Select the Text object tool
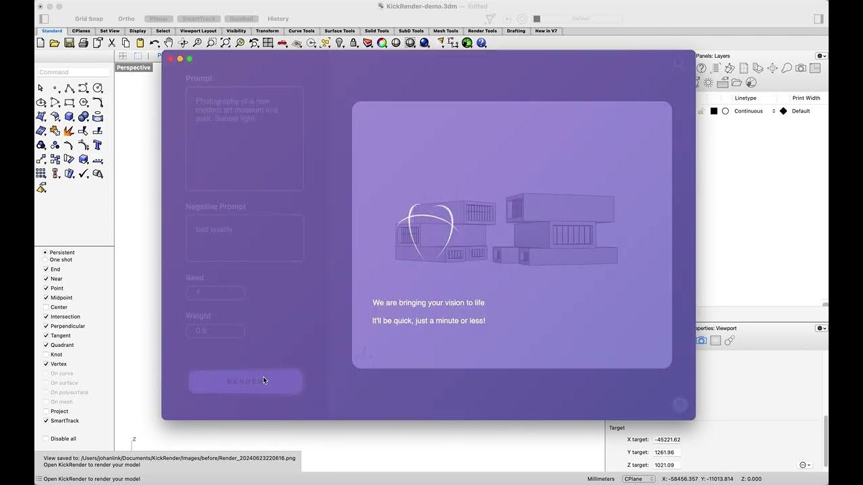 pos(98,145)
